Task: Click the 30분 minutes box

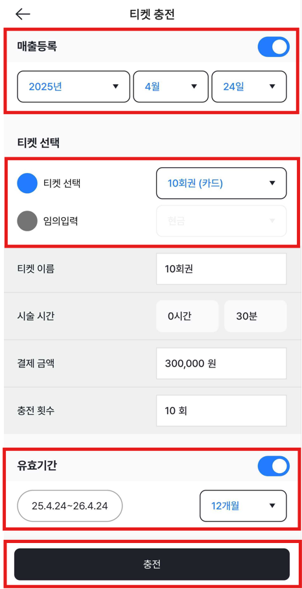Action: [x=255, y=316]
